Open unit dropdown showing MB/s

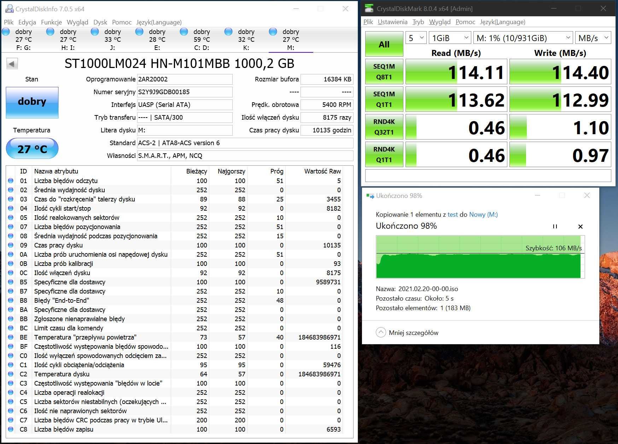pos(593,38)
